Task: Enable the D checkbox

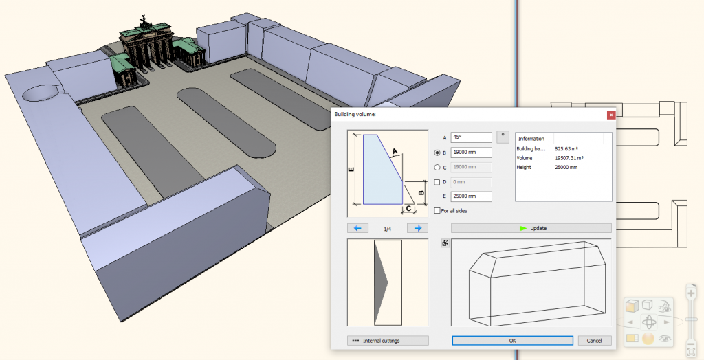Action: (x=437, y=182)
